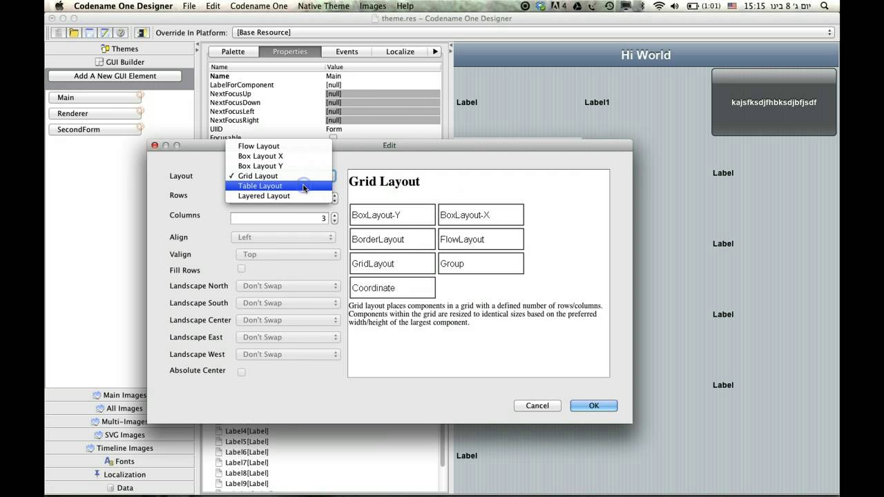884x497 pixels.
Task: Toggle the Absolute Center checkbox
Action: point(241,372)
